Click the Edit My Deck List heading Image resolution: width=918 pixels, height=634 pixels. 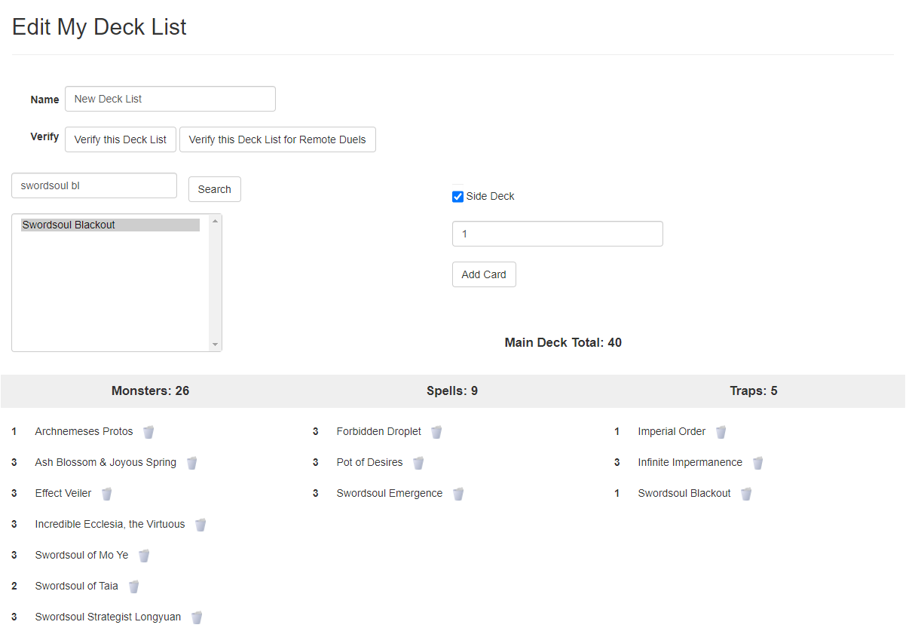click(99, 27)
